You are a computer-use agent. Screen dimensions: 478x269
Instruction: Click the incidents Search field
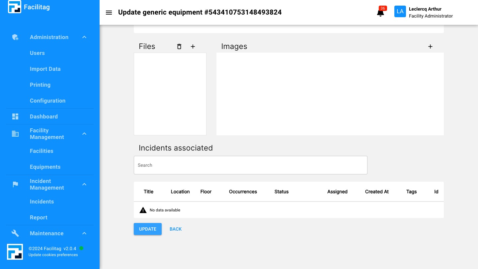250,165
